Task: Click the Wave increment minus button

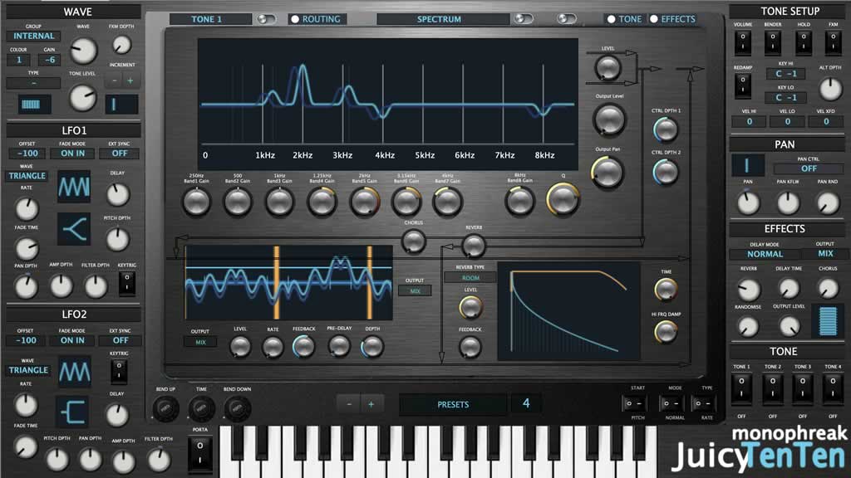Action: [x=115, y=80]
